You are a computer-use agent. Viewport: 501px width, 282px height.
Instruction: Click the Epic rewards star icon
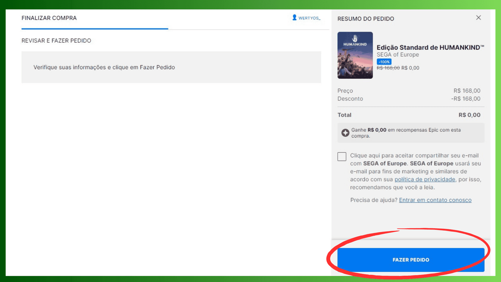coord(345,133)
